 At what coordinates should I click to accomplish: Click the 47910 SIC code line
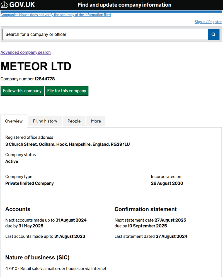(56, 269)
